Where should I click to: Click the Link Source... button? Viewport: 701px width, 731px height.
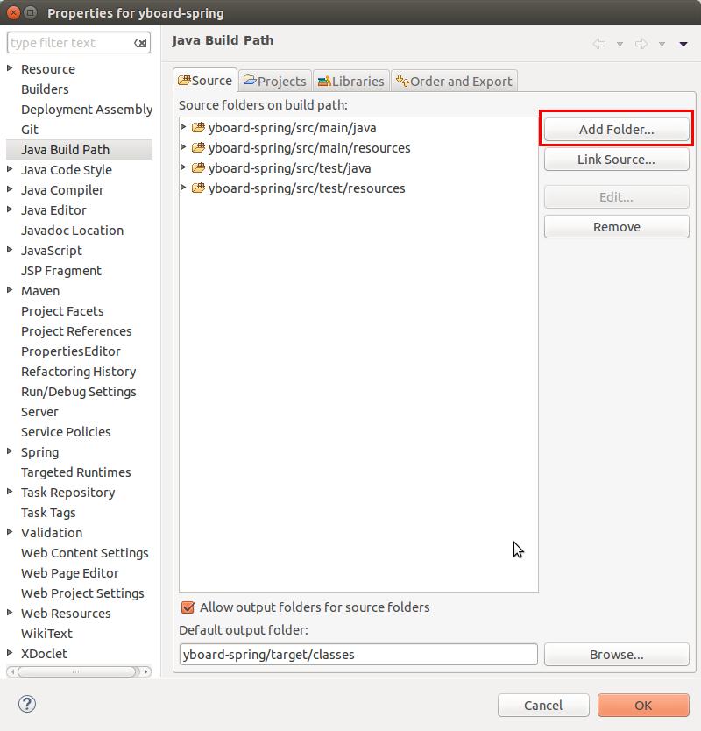tap(616, 160)
